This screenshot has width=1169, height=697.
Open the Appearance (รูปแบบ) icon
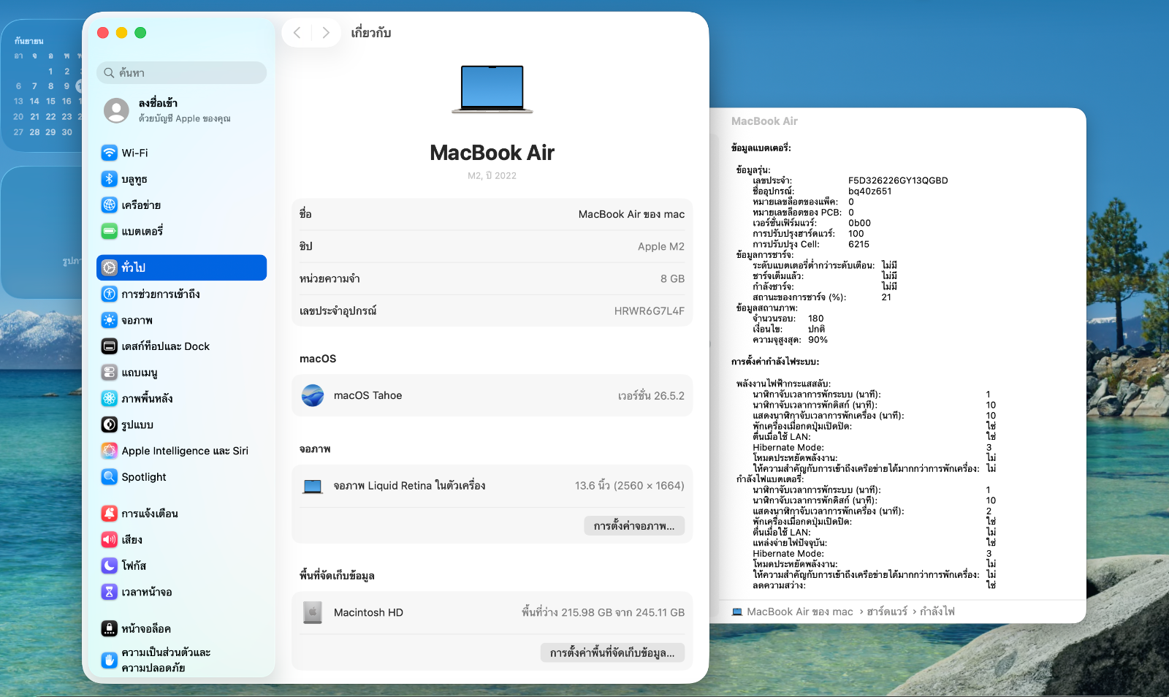tap(109, 424)
